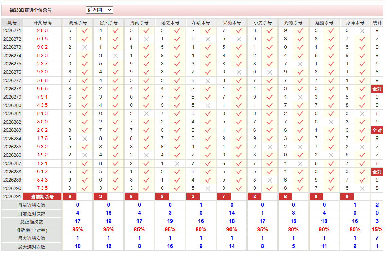This screenshot has height=255, width=386.
Task: Click the 准确率(全对率) row label
Action: pyautogui.click(x=32, y=230)
